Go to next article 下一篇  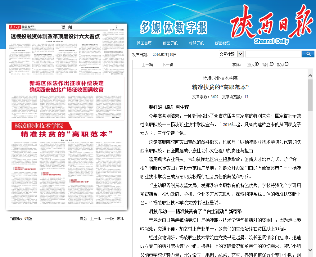[x=168, y=65]
